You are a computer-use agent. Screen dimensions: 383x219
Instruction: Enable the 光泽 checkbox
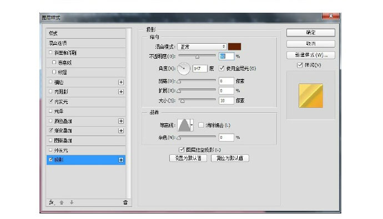(x=51, y=111)
